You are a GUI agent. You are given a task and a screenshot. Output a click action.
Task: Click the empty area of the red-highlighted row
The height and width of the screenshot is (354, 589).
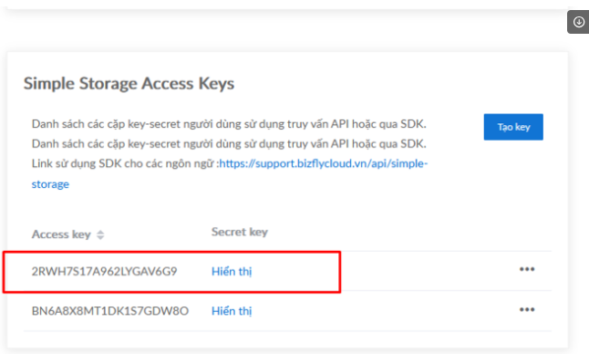pyautogui.click(x=383, y=271)
